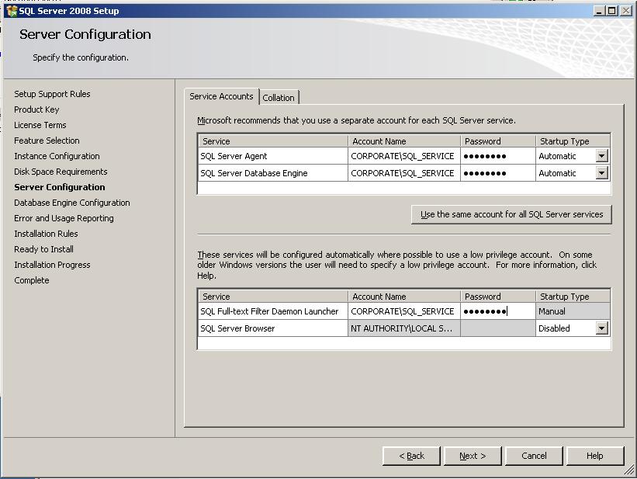Click Instance Configuration in the step list
The image size is (637, 479).
[57, 156]
